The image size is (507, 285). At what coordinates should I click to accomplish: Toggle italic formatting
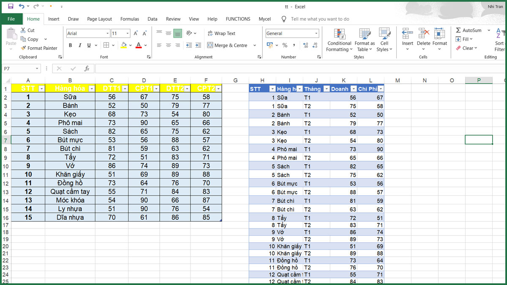click(80, 45)
